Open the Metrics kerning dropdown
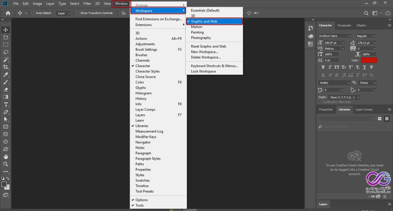 (334, 49)
